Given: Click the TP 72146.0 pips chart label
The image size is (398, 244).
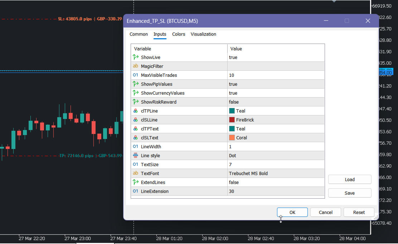Looking at the screenshot, I should pos(90,155).
